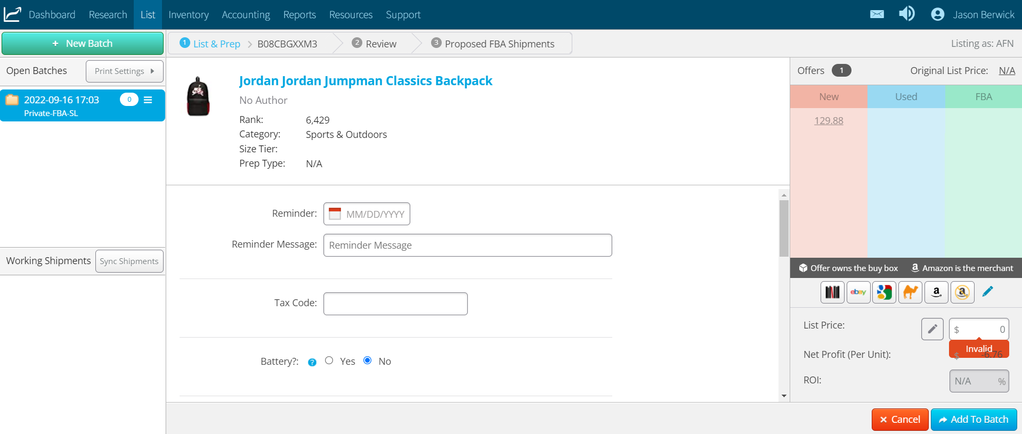Click the Battery help question mark icon
Screen dimensions: 1022x434
(x=312, y=362)
